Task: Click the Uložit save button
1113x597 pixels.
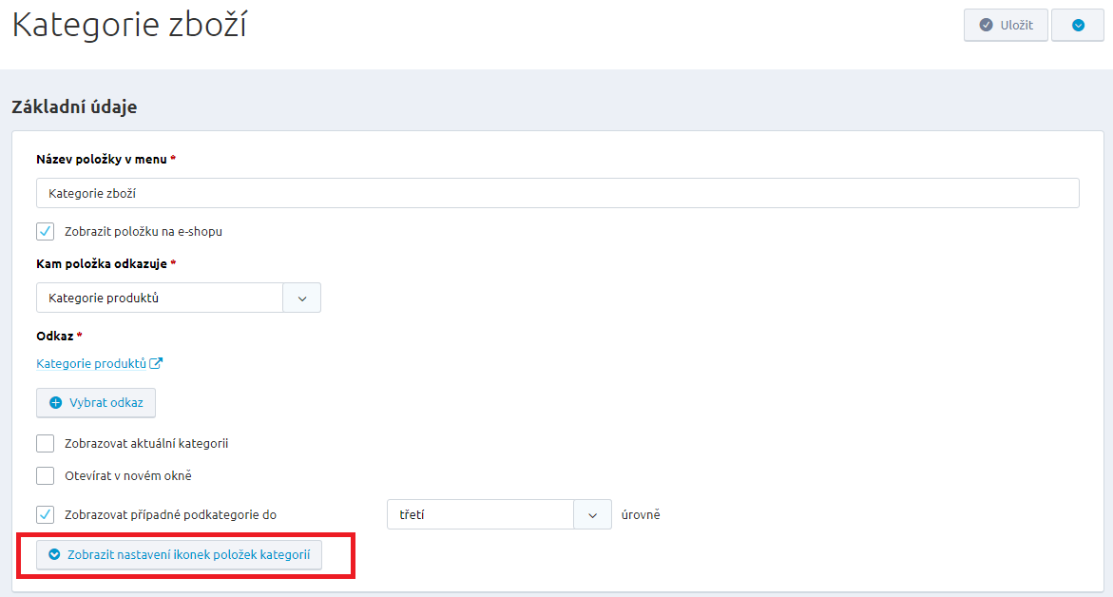Action: point(1005,25)
